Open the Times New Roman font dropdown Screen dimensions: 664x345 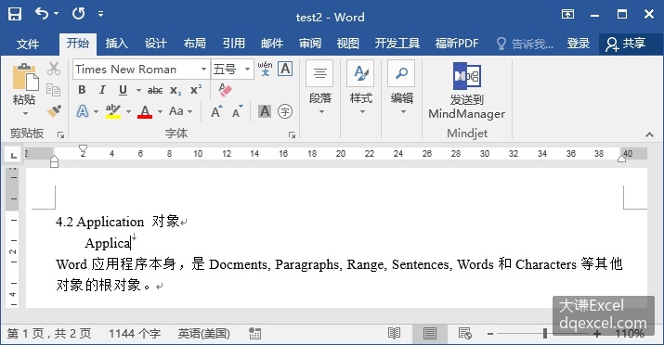(x=203, y=69)
